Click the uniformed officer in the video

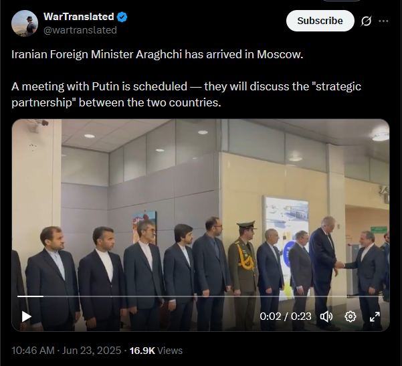[x=243, y=274]
